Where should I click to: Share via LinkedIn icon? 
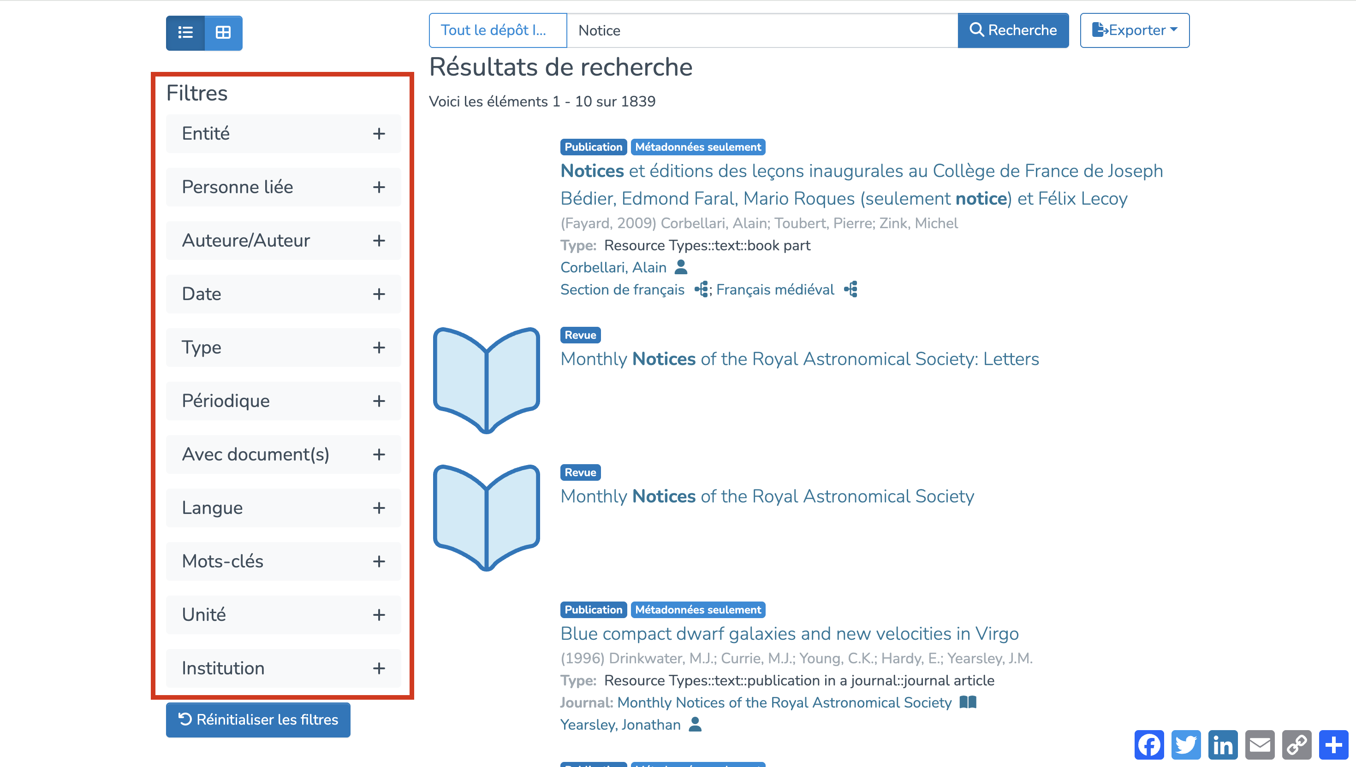coord(1223,745)
